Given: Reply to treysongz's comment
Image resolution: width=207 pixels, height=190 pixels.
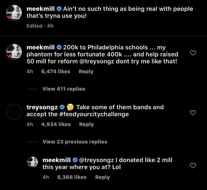Looking at the screenshot, I should click(x=87, y=124).
